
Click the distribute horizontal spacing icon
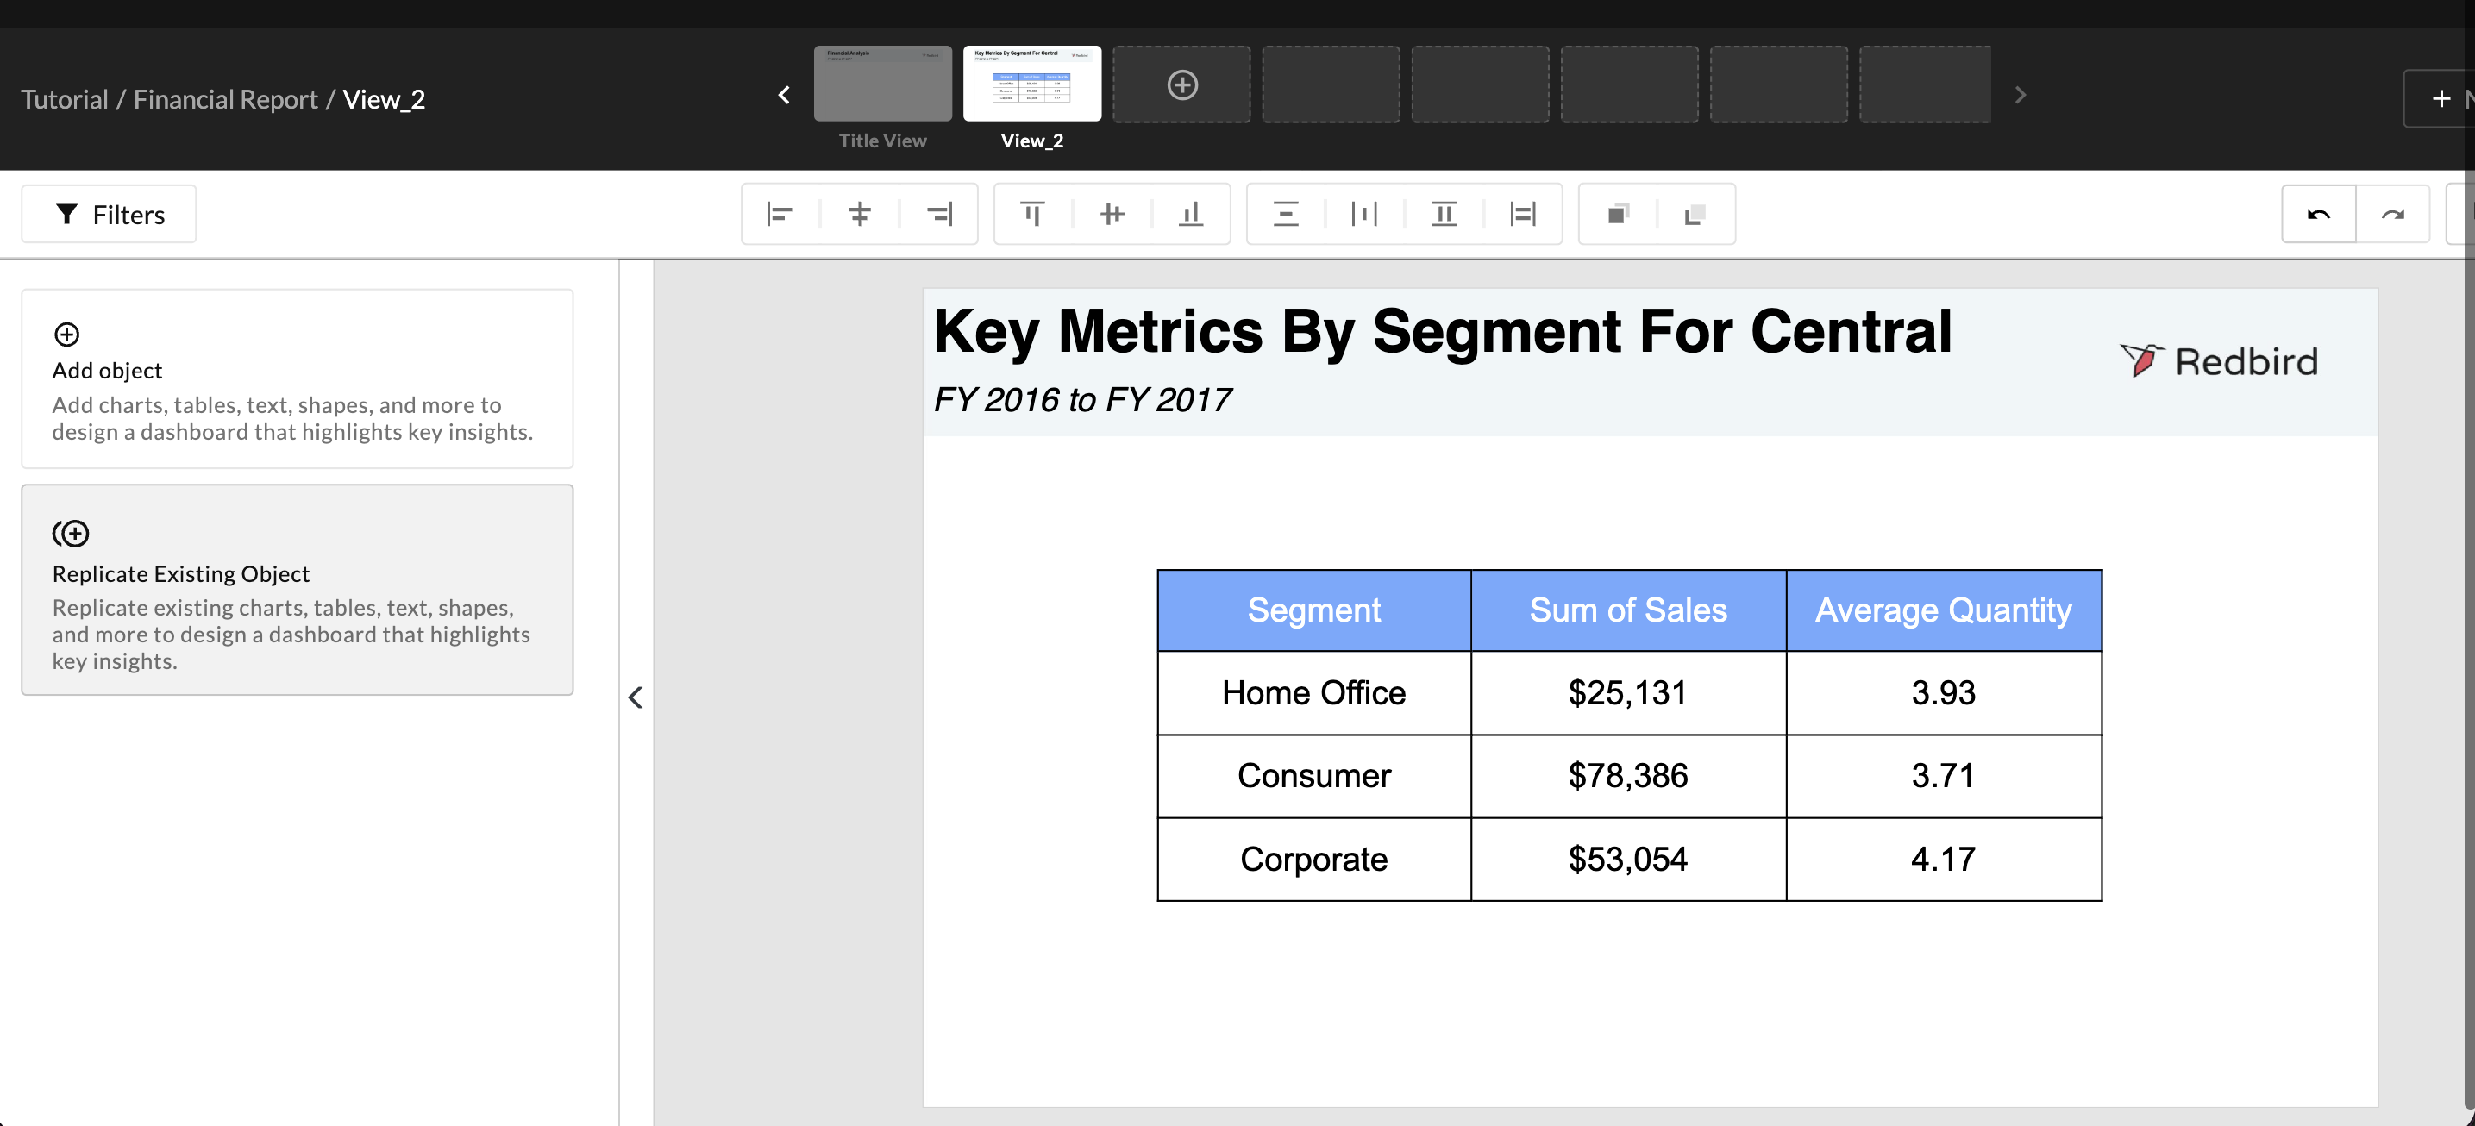pos(1364,214)
